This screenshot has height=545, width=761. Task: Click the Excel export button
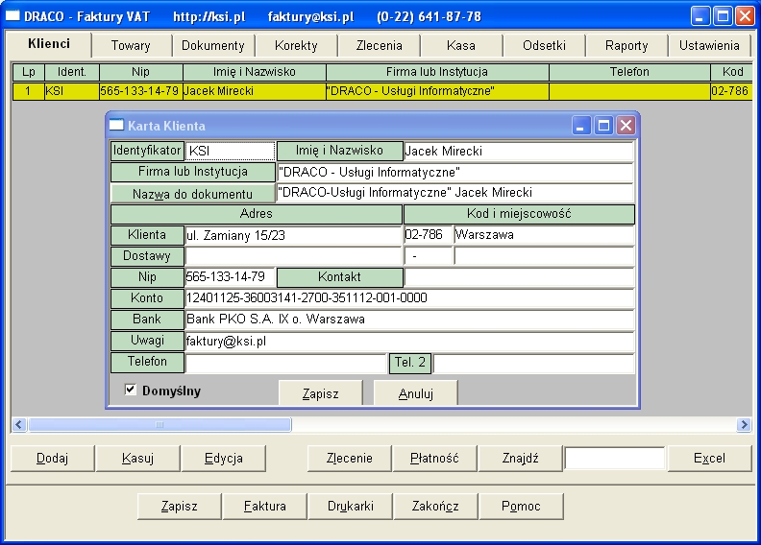pyautogui.click(x=709, y=459)
